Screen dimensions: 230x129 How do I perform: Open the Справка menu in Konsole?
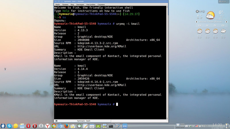(x=101, y=5)
